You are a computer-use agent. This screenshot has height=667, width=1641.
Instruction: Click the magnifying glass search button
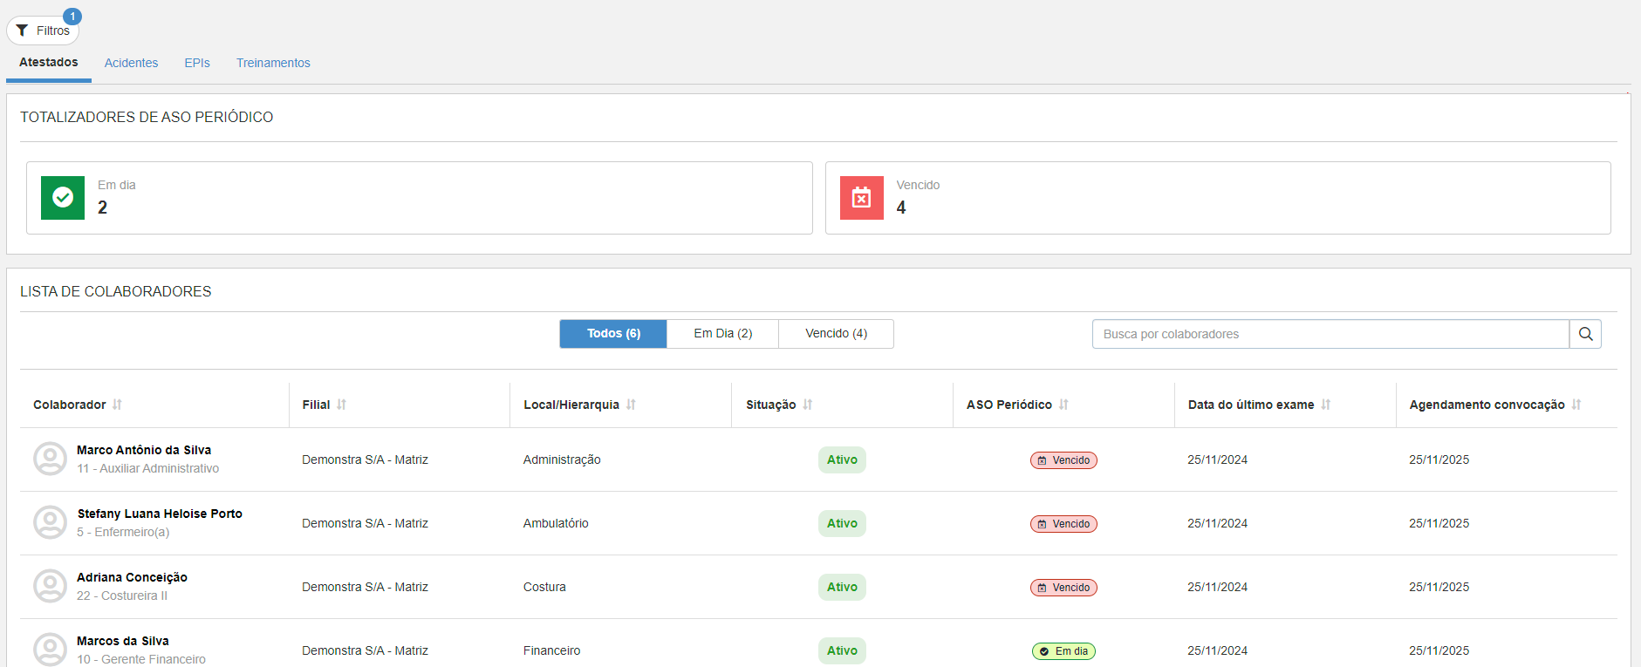coord(1585,334)
